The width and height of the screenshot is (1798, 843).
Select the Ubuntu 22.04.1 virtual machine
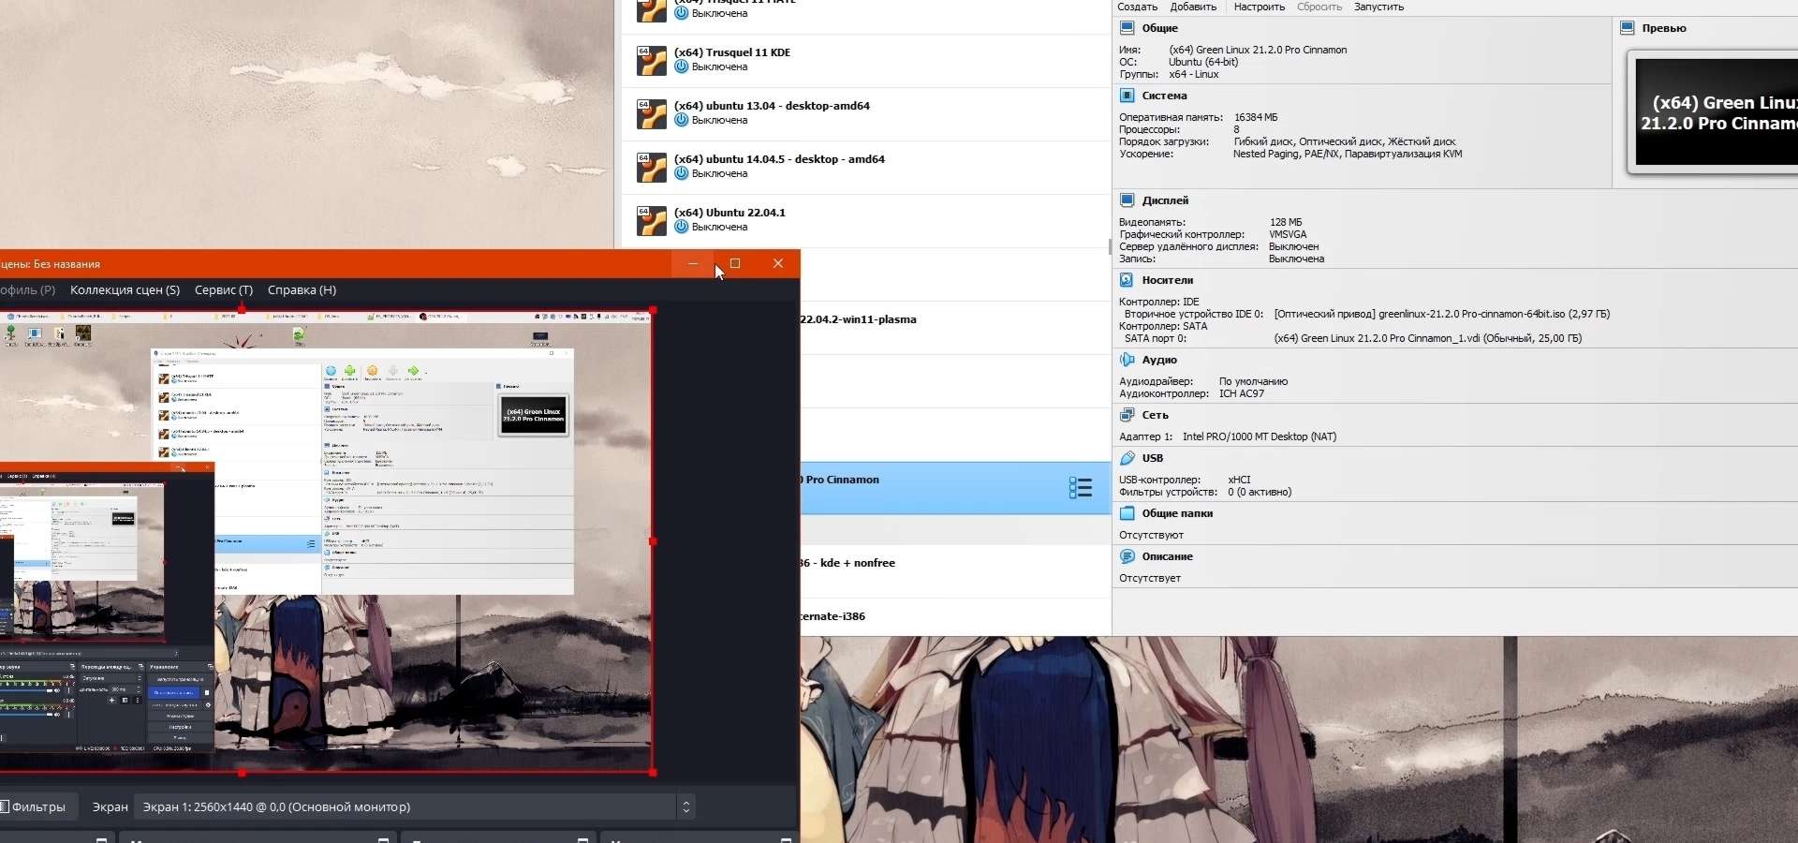(866, 221)
